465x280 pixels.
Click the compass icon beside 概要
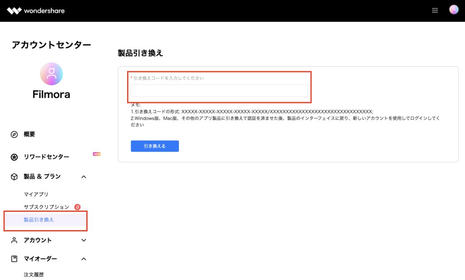point(14,134)
